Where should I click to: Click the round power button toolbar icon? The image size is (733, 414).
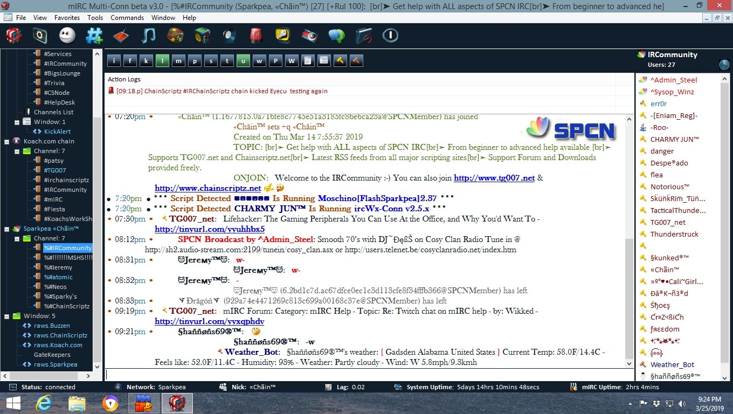coord(390,36)
